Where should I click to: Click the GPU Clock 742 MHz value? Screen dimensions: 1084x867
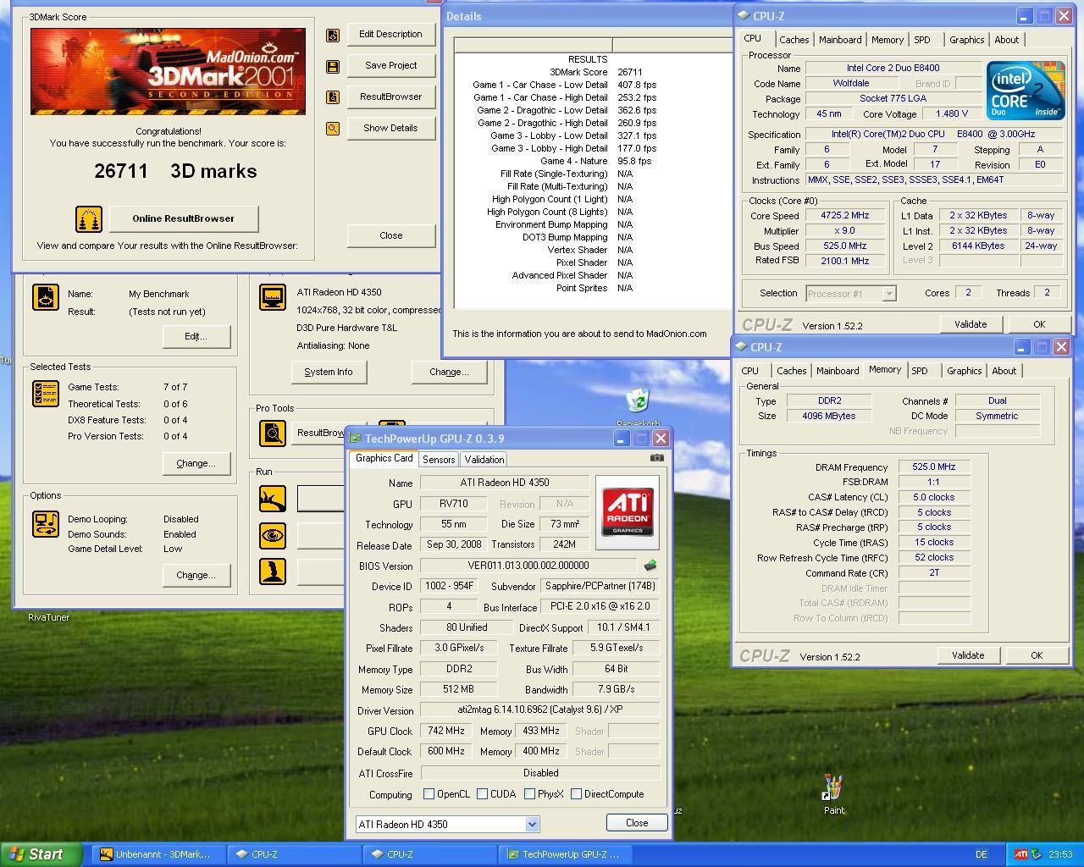point(445,731)
